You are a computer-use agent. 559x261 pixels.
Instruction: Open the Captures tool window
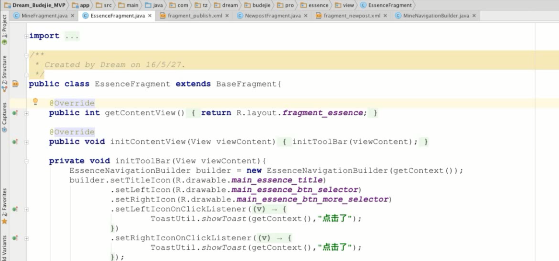(4, 117)
